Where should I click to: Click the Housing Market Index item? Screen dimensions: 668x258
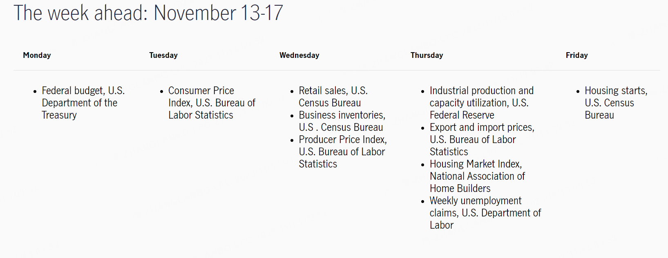(x=477, y=176)
